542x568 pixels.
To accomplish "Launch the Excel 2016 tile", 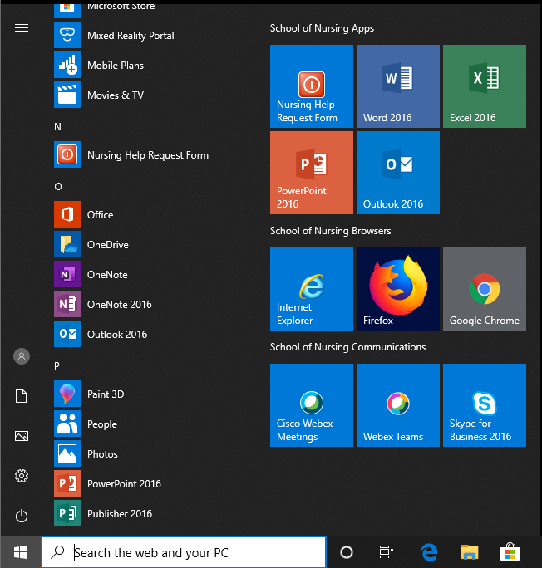I will (x=484, y=86).
